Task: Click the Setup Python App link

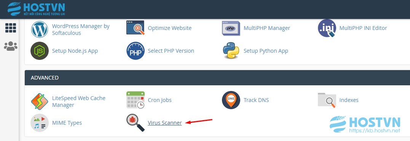Action: tap(266, 51)
